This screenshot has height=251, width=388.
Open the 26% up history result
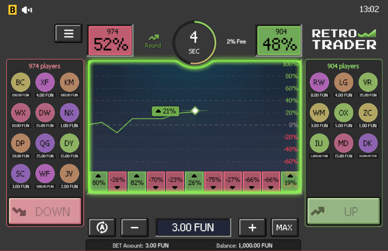[x=194, y=181]
